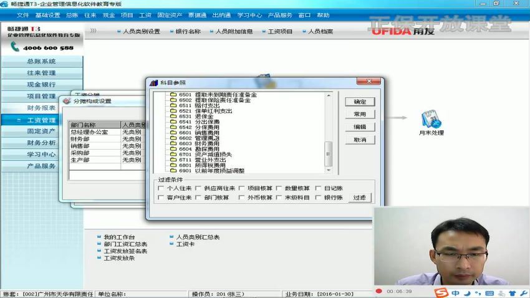Viewport: 530px width, 298px height.
Task: Click the phone icon beside 4006 600 588
Action: (14, 47)
